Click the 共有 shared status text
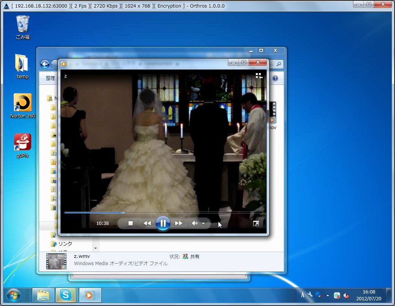The width and height of the screenshot is (395, 306). (x=195, y=256)
